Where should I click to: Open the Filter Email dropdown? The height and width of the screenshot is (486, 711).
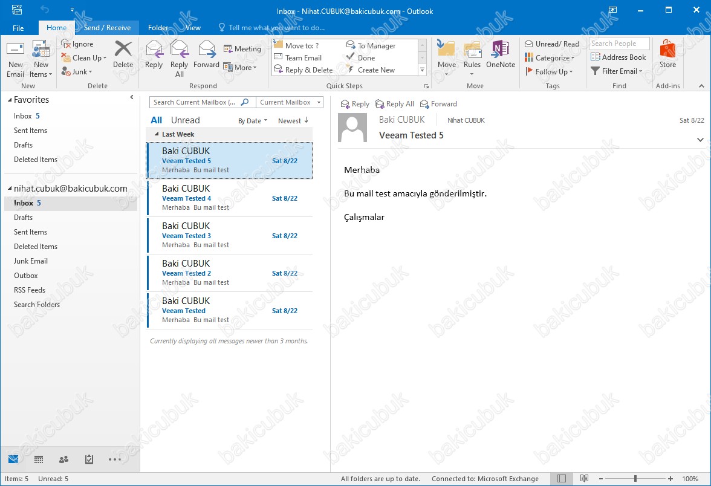pos(617,71)
